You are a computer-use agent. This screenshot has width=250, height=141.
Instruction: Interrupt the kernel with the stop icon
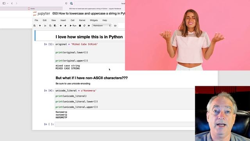80,25
